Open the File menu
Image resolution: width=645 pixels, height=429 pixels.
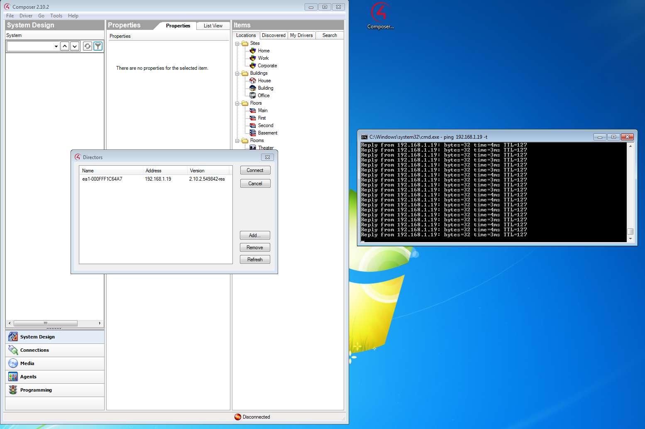pyautogui.click(x=10, y=16)
